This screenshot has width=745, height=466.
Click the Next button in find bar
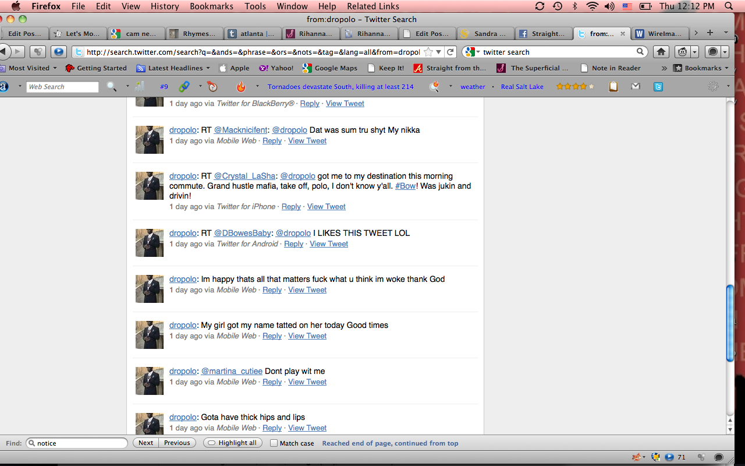click(146, 443)
